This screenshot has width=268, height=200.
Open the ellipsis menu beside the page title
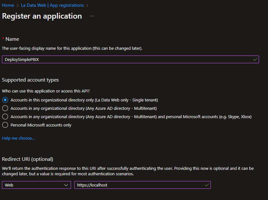click(x=92, y=16)
